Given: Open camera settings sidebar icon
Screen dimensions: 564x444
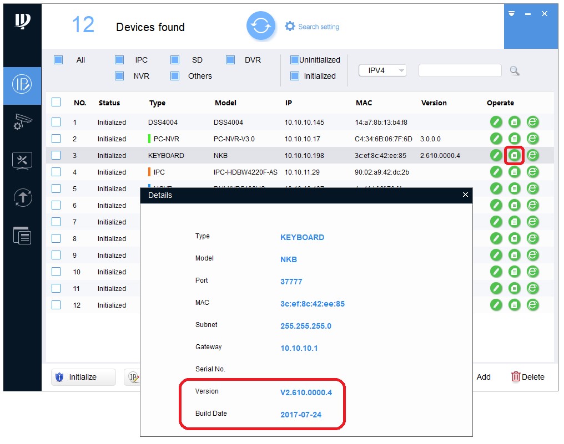Looking at the screenshot, I should [x=22, y=123].
